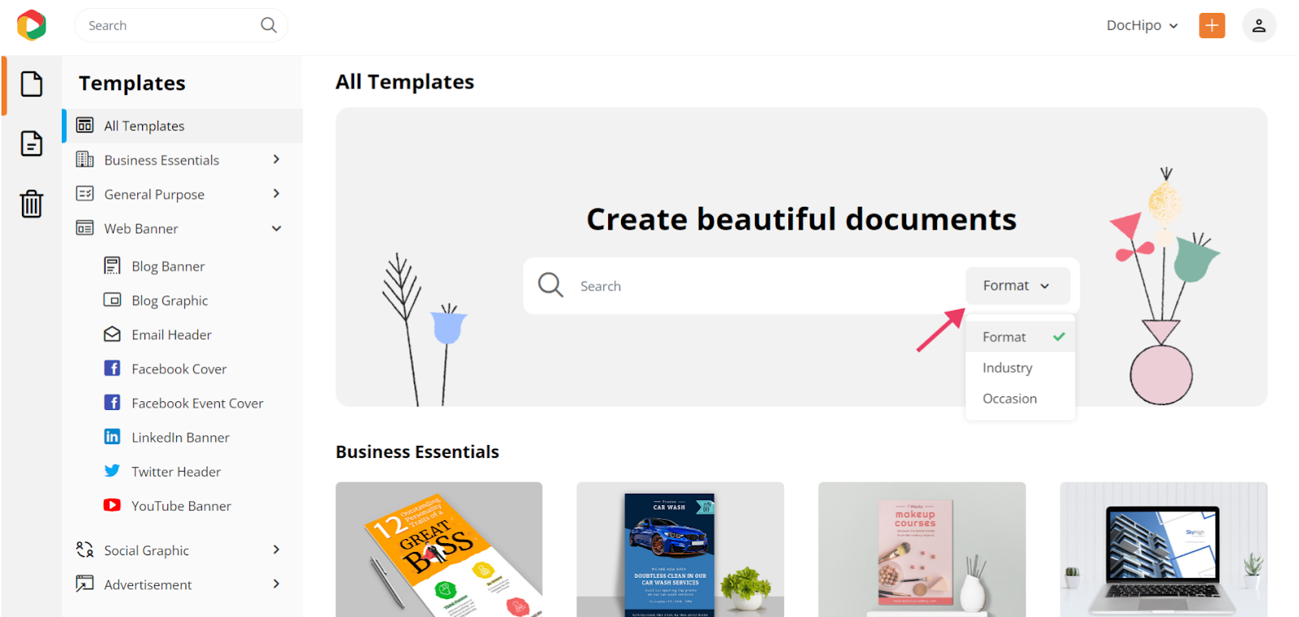Viewport: 1299px width, 617px height.
Task: Expand Business Essentials chevron
Action: coord(276,159)
